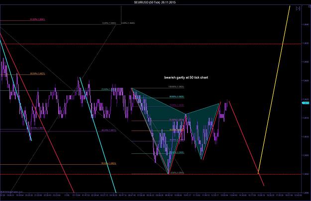Click the $EURUSD (50 Tick) chart title

(x=155, y=2)
